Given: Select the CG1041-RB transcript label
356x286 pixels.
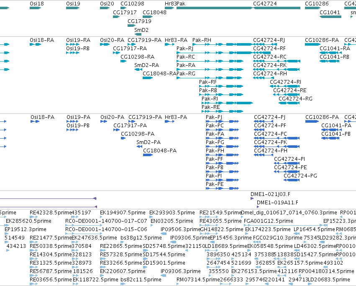Looking at the screenshot, I should point(334,57).
